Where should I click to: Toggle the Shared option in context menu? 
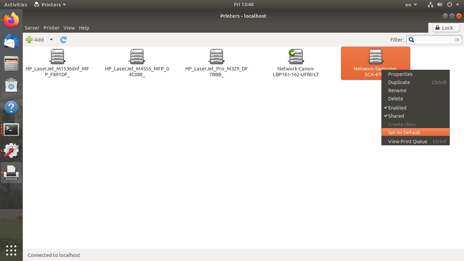pyautogui.click(x=415, y=116)
